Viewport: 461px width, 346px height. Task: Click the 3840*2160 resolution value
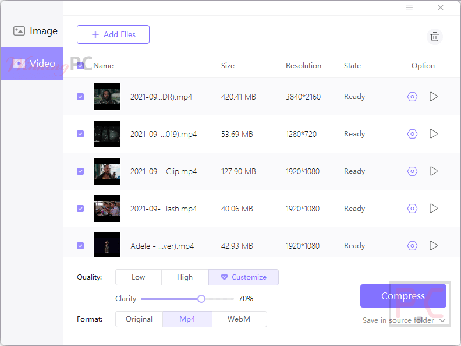(x=303, y=97)
